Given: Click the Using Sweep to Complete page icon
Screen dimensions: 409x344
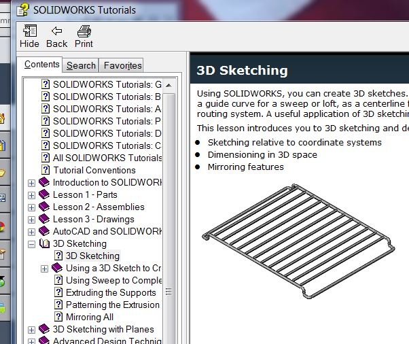Looking at the screenshot, I should 58,280.
